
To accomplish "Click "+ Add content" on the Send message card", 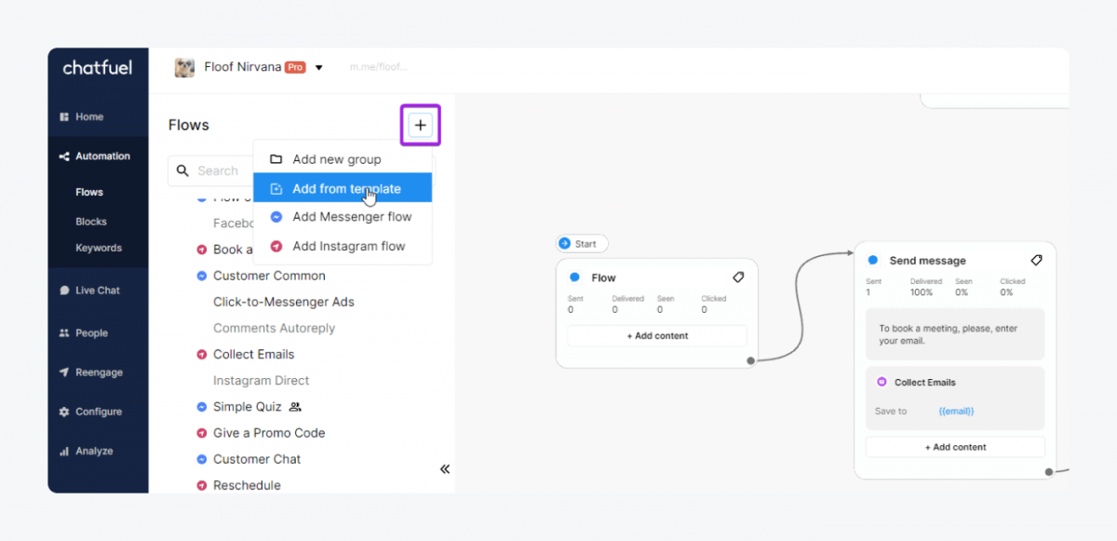I will click(955, 446).
